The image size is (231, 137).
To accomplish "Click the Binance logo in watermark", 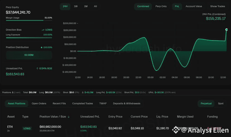I will [x=176, y=130].
